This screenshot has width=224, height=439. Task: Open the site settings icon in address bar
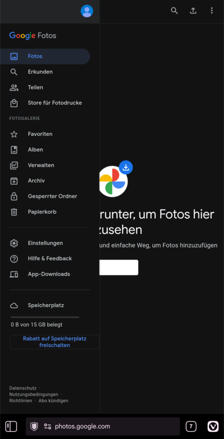pyautogui.click(x=47, y=427)
